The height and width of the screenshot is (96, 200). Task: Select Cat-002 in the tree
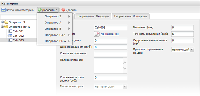(x=18, y=36)
